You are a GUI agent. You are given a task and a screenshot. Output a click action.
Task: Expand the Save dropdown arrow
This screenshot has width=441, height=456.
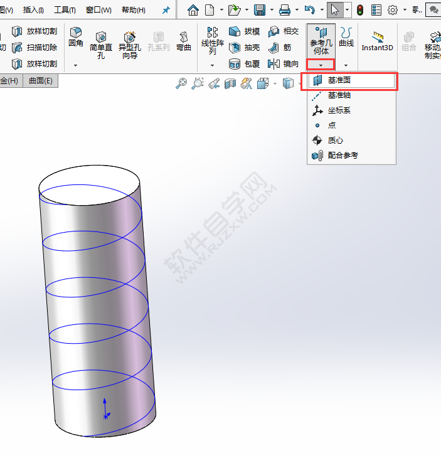(272, 10)
